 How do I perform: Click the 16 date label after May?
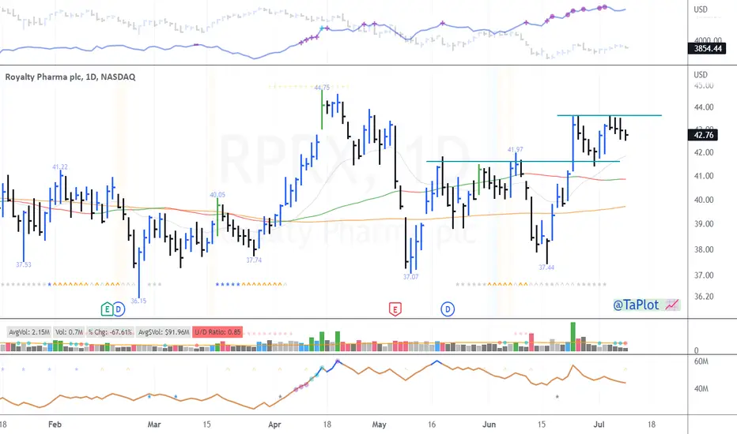(x=432, y=425)
